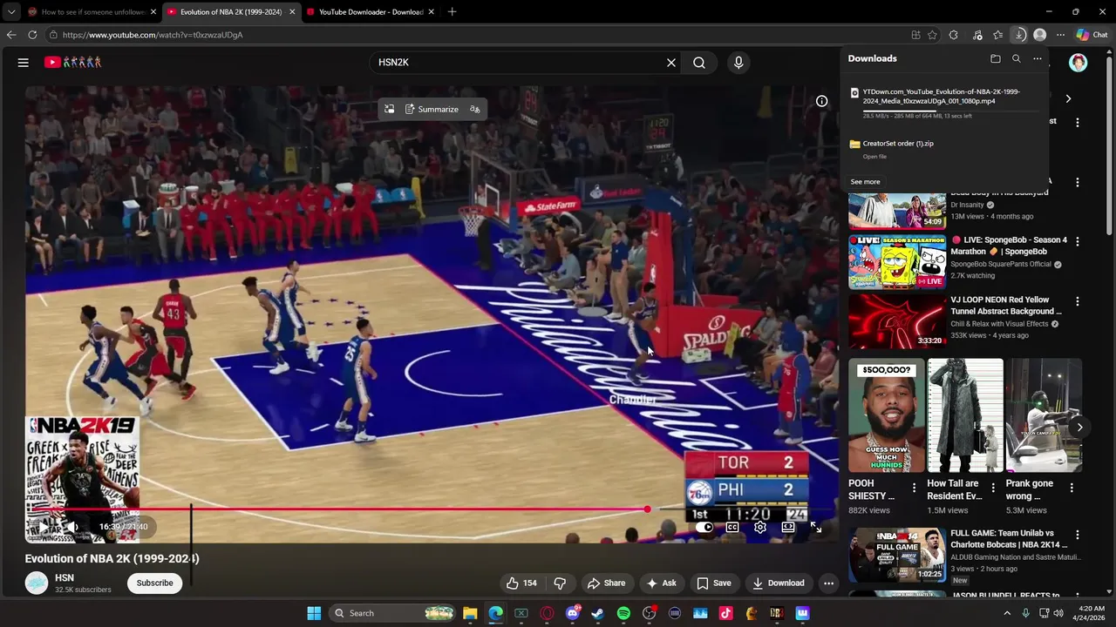Clear the HSN2K search text
Viewport: 1116px width, 627px height.
pyautogui.click(x=671, y=63)
